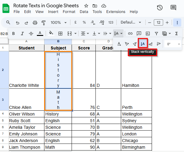Star the document title
This screenshot has width=184, height=152.
[86, 6]
